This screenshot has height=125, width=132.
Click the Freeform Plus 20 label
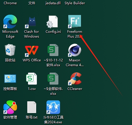74,34
